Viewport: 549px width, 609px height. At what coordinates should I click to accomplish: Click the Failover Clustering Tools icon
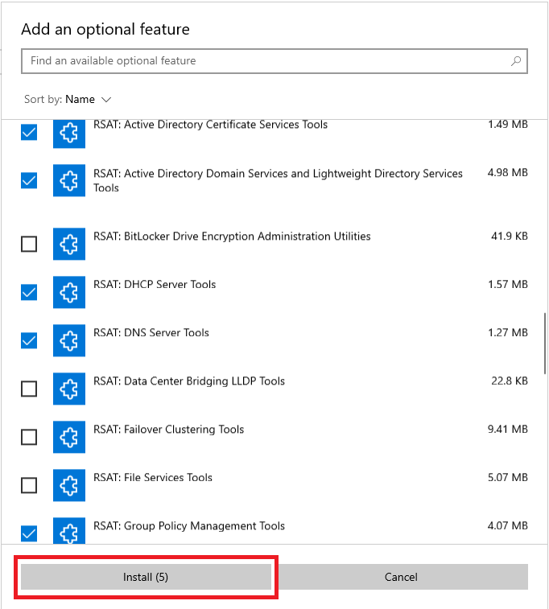tap(69, 437)
